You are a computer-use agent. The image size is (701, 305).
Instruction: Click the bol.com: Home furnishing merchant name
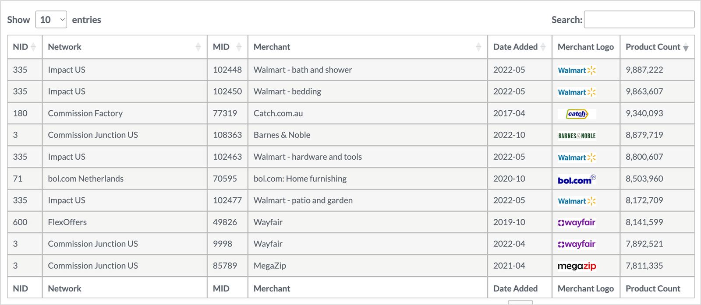[x=300, y=179]
